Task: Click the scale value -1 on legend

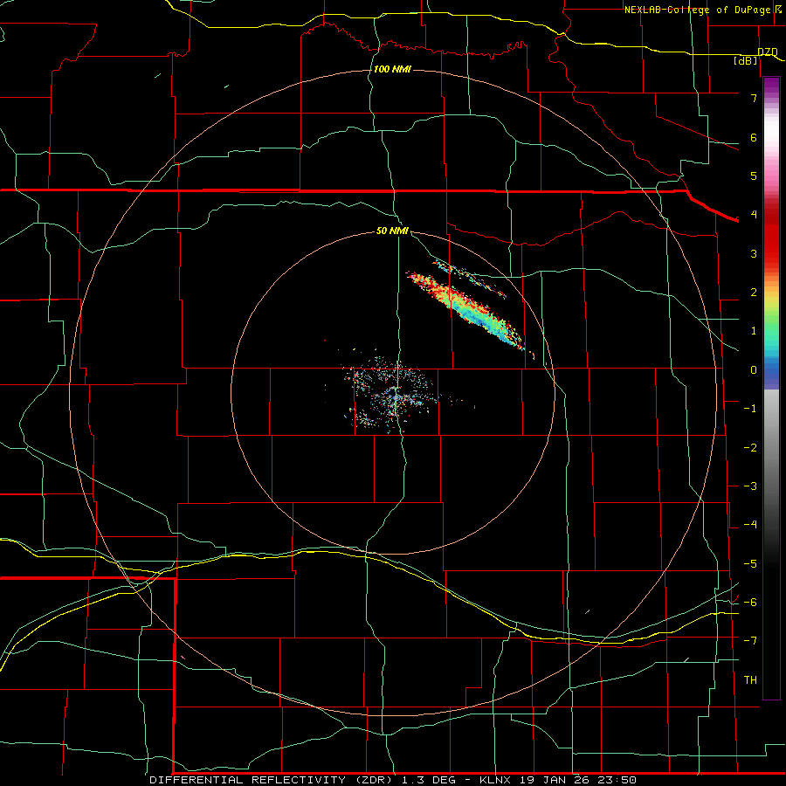Action: (750, 409)
